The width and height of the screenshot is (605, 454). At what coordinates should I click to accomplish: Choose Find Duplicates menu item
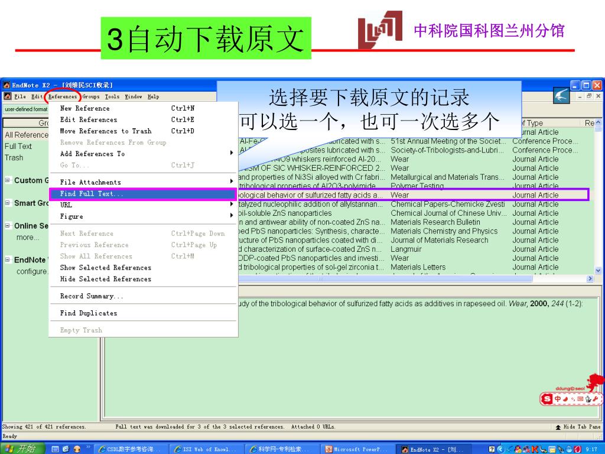tap(143, 313)
